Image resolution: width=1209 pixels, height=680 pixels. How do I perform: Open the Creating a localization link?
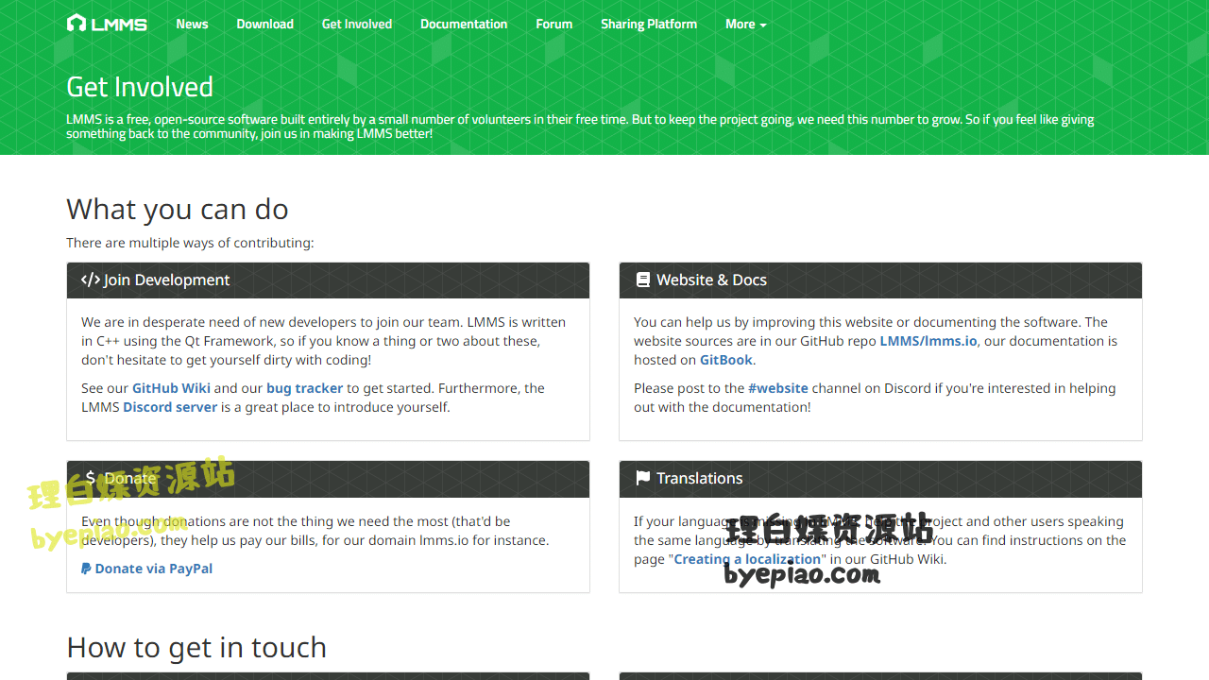click(747, 559)
